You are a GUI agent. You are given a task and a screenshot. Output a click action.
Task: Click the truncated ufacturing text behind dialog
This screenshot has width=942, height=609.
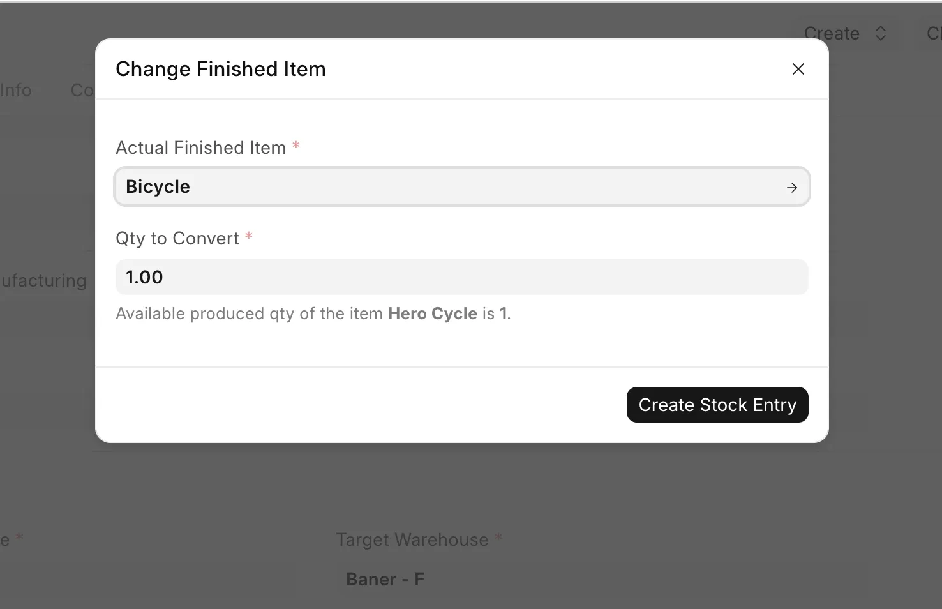[43, 280]
